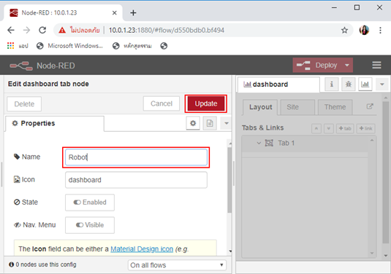
Task: Open the 'On all flows' scope dropdown
Action: [177, 265]
